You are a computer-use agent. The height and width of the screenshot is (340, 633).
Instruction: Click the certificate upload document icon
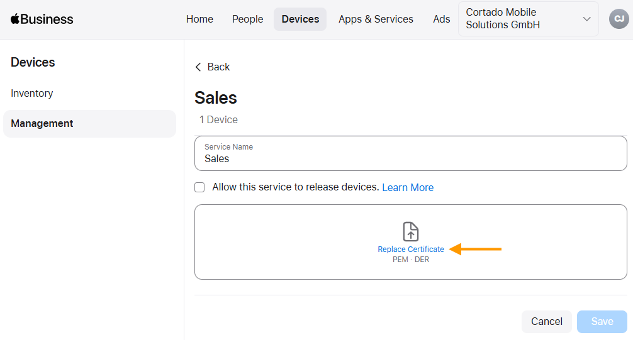410,231
